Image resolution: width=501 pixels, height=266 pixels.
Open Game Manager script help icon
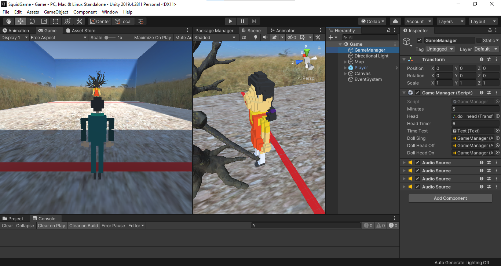pyautogui.click(x=482, y=93)
